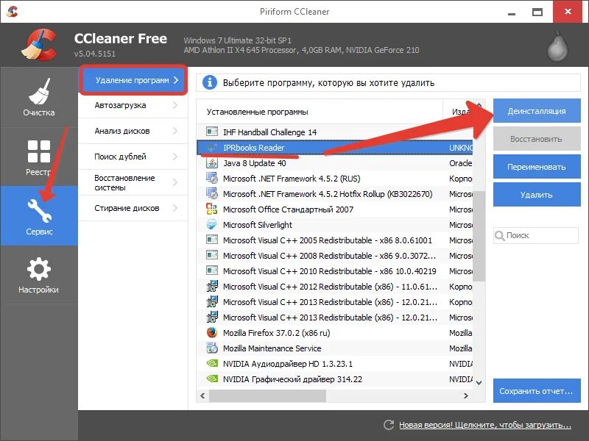Click the scroll right arrow of list
Image resolution: width=589 pixels, height=441 pixels.
466,395
